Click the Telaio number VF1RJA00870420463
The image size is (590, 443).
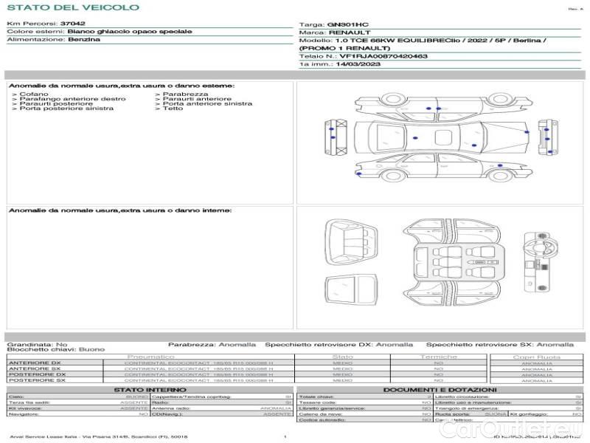[363, 55]
